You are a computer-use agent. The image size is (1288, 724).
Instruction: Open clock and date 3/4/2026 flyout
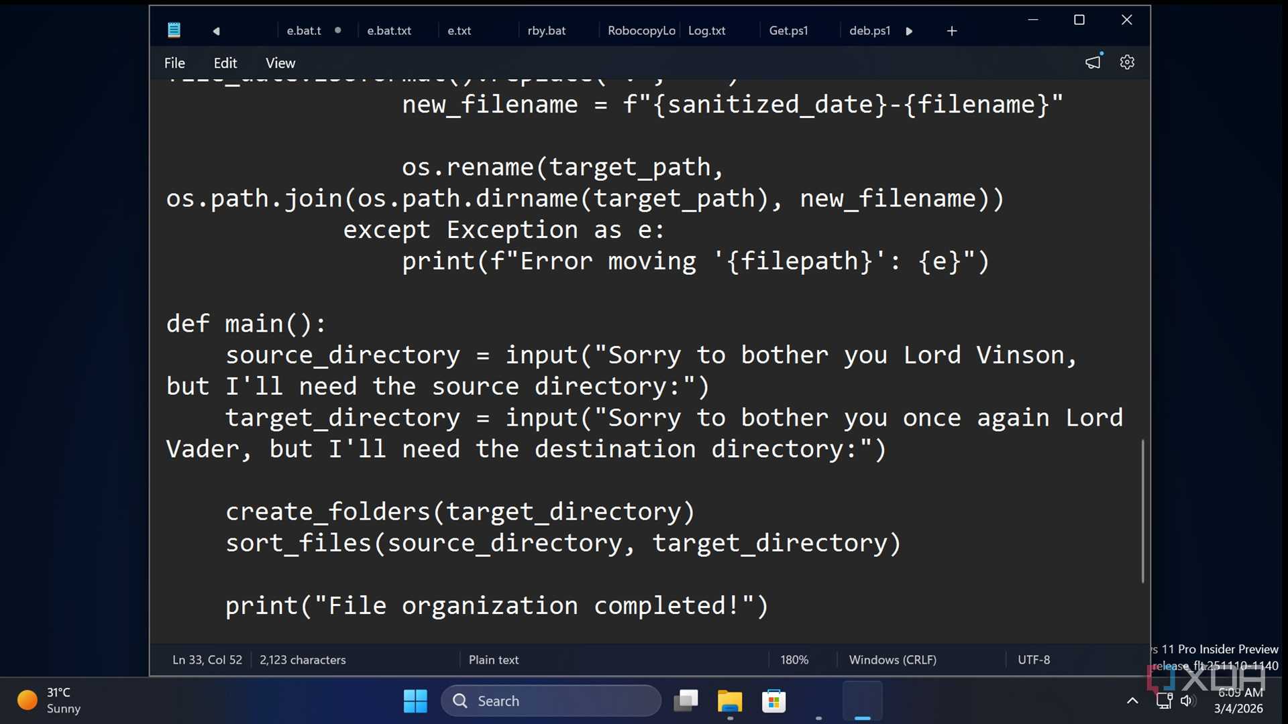(1239, 701)
